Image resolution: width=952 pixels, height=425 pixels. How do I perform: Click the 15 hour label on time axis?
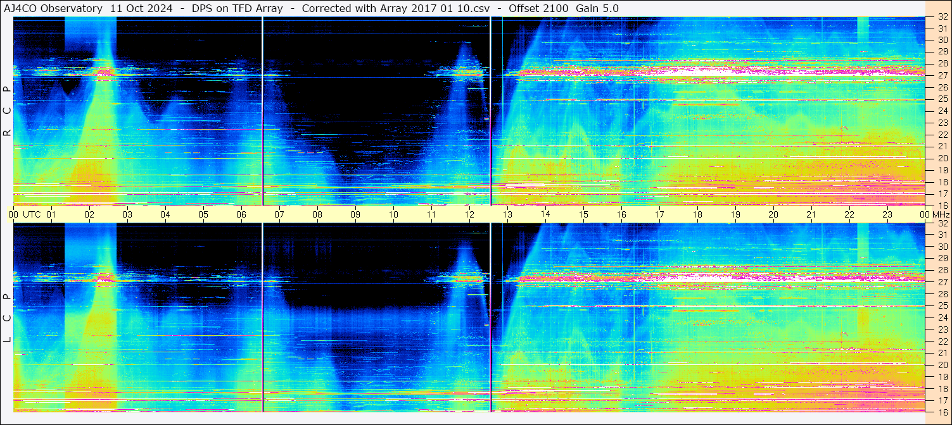point(583,214)
